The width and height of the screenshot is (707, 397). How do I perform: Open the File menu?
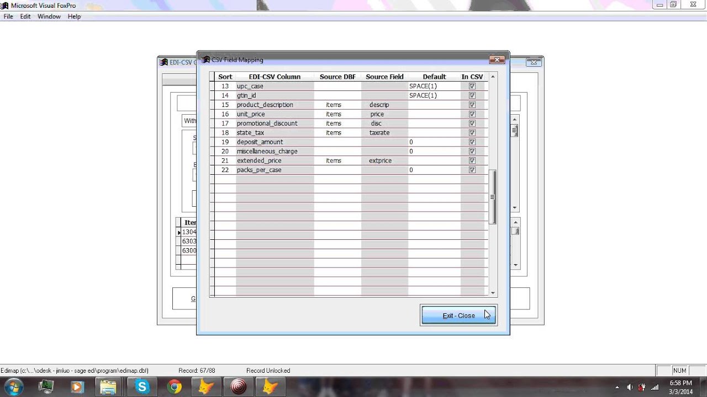[x=8, y=17]
